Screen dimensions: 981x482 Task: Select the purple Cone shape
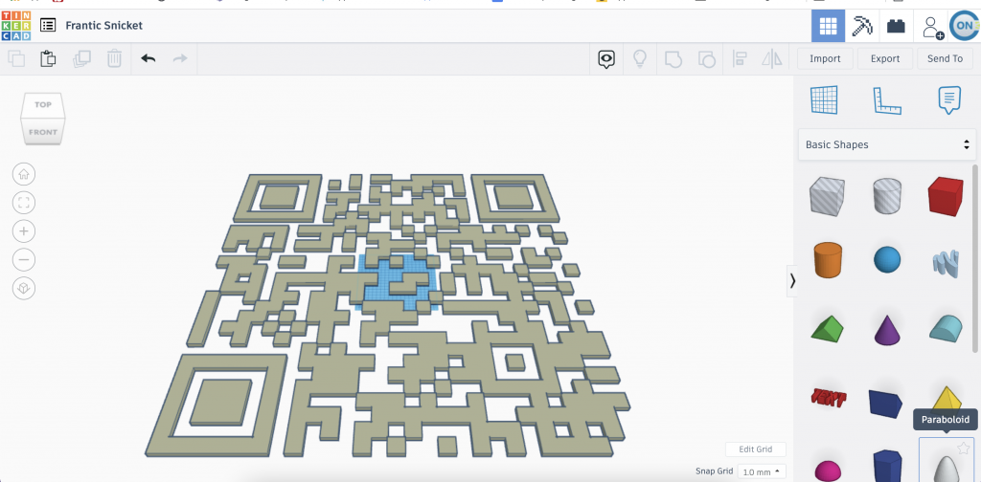pos(887,329)
